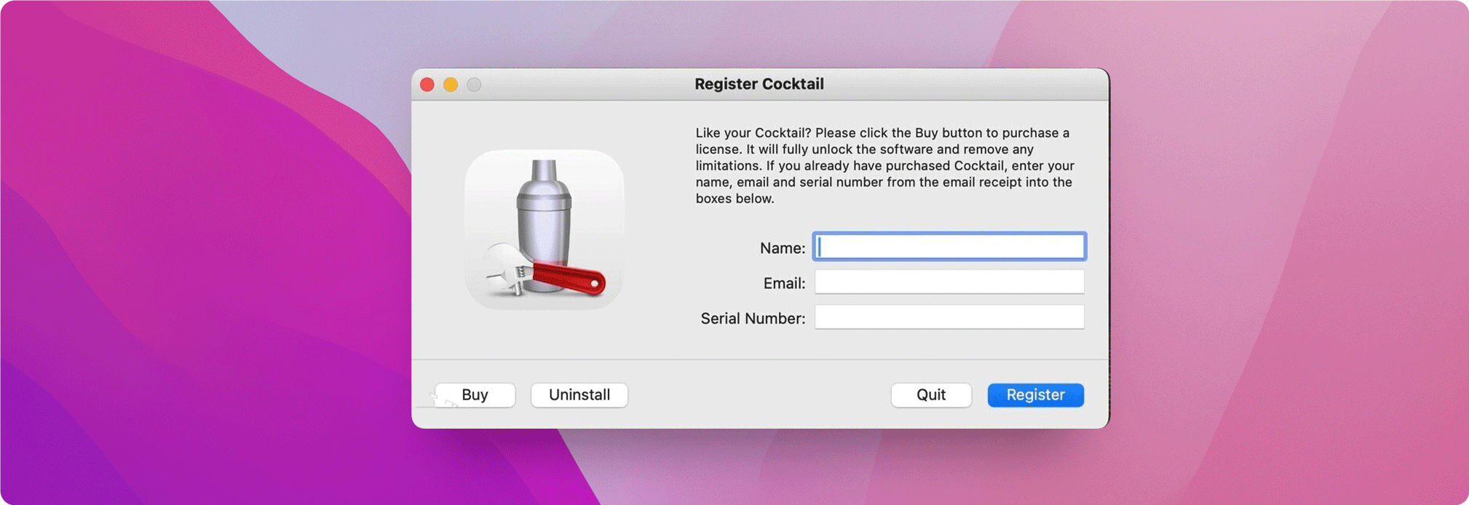Choose the Uninstall button
1469x505 pixels.
coord(579,395)
